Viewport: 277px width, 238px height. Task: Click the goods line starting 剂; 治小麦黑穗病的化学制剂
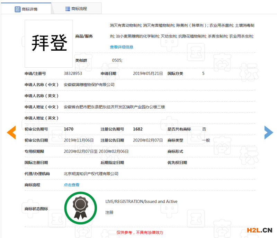181,36
